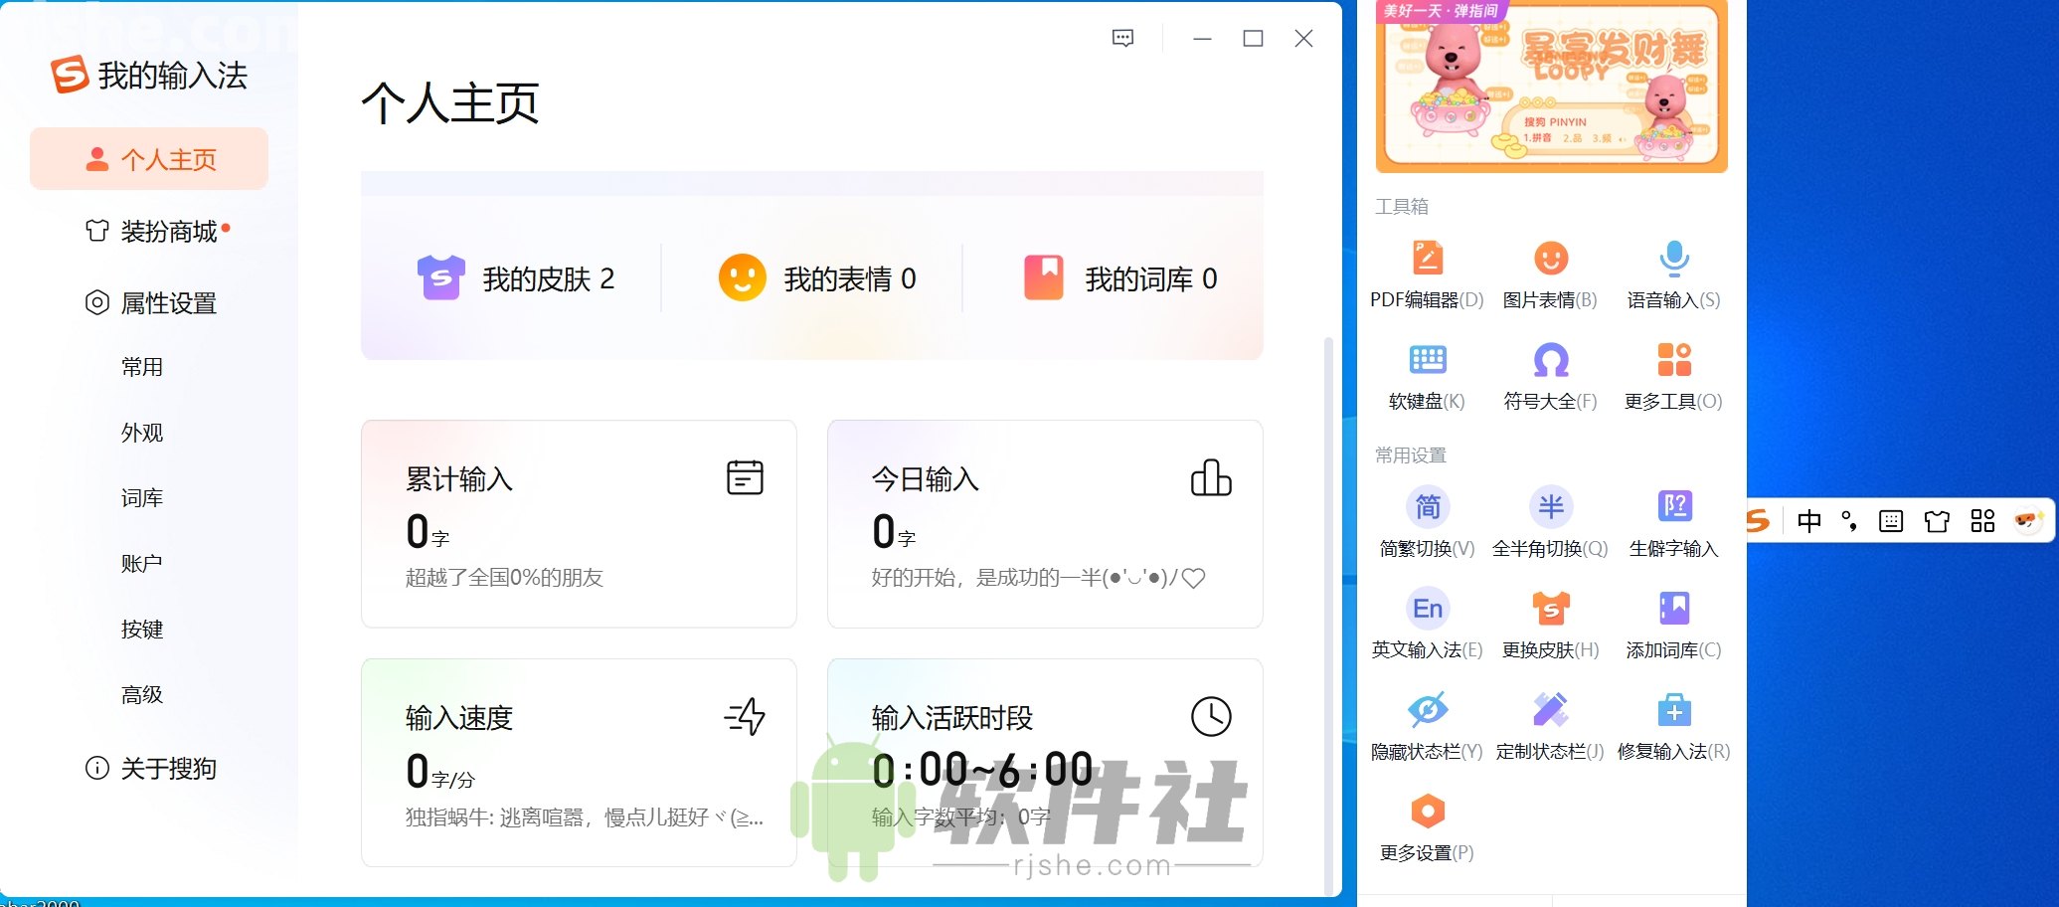Open the feedback message icon in the title bar
Screen dimensions: 2059x907
pyautogui.click(x=1122, y=38)
